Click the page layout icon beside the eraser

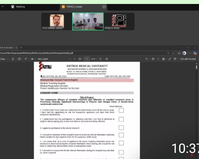pyautogui.click(x=19, y=59)
